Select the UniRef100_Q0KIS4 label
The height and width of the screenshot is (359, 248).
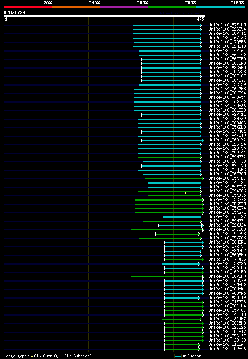click(227, 93)
